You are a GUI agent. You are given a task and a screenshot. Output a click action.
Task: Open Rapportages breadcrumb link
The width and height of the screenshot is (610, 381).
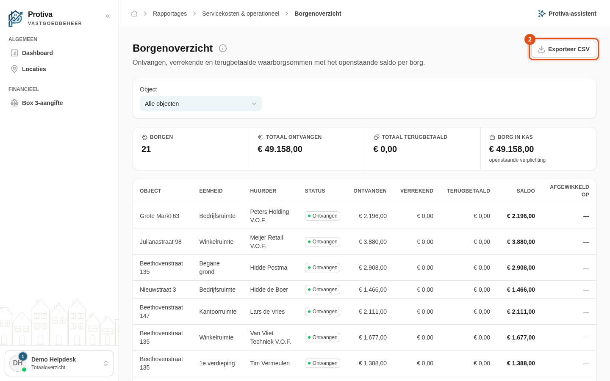(170, 14)
